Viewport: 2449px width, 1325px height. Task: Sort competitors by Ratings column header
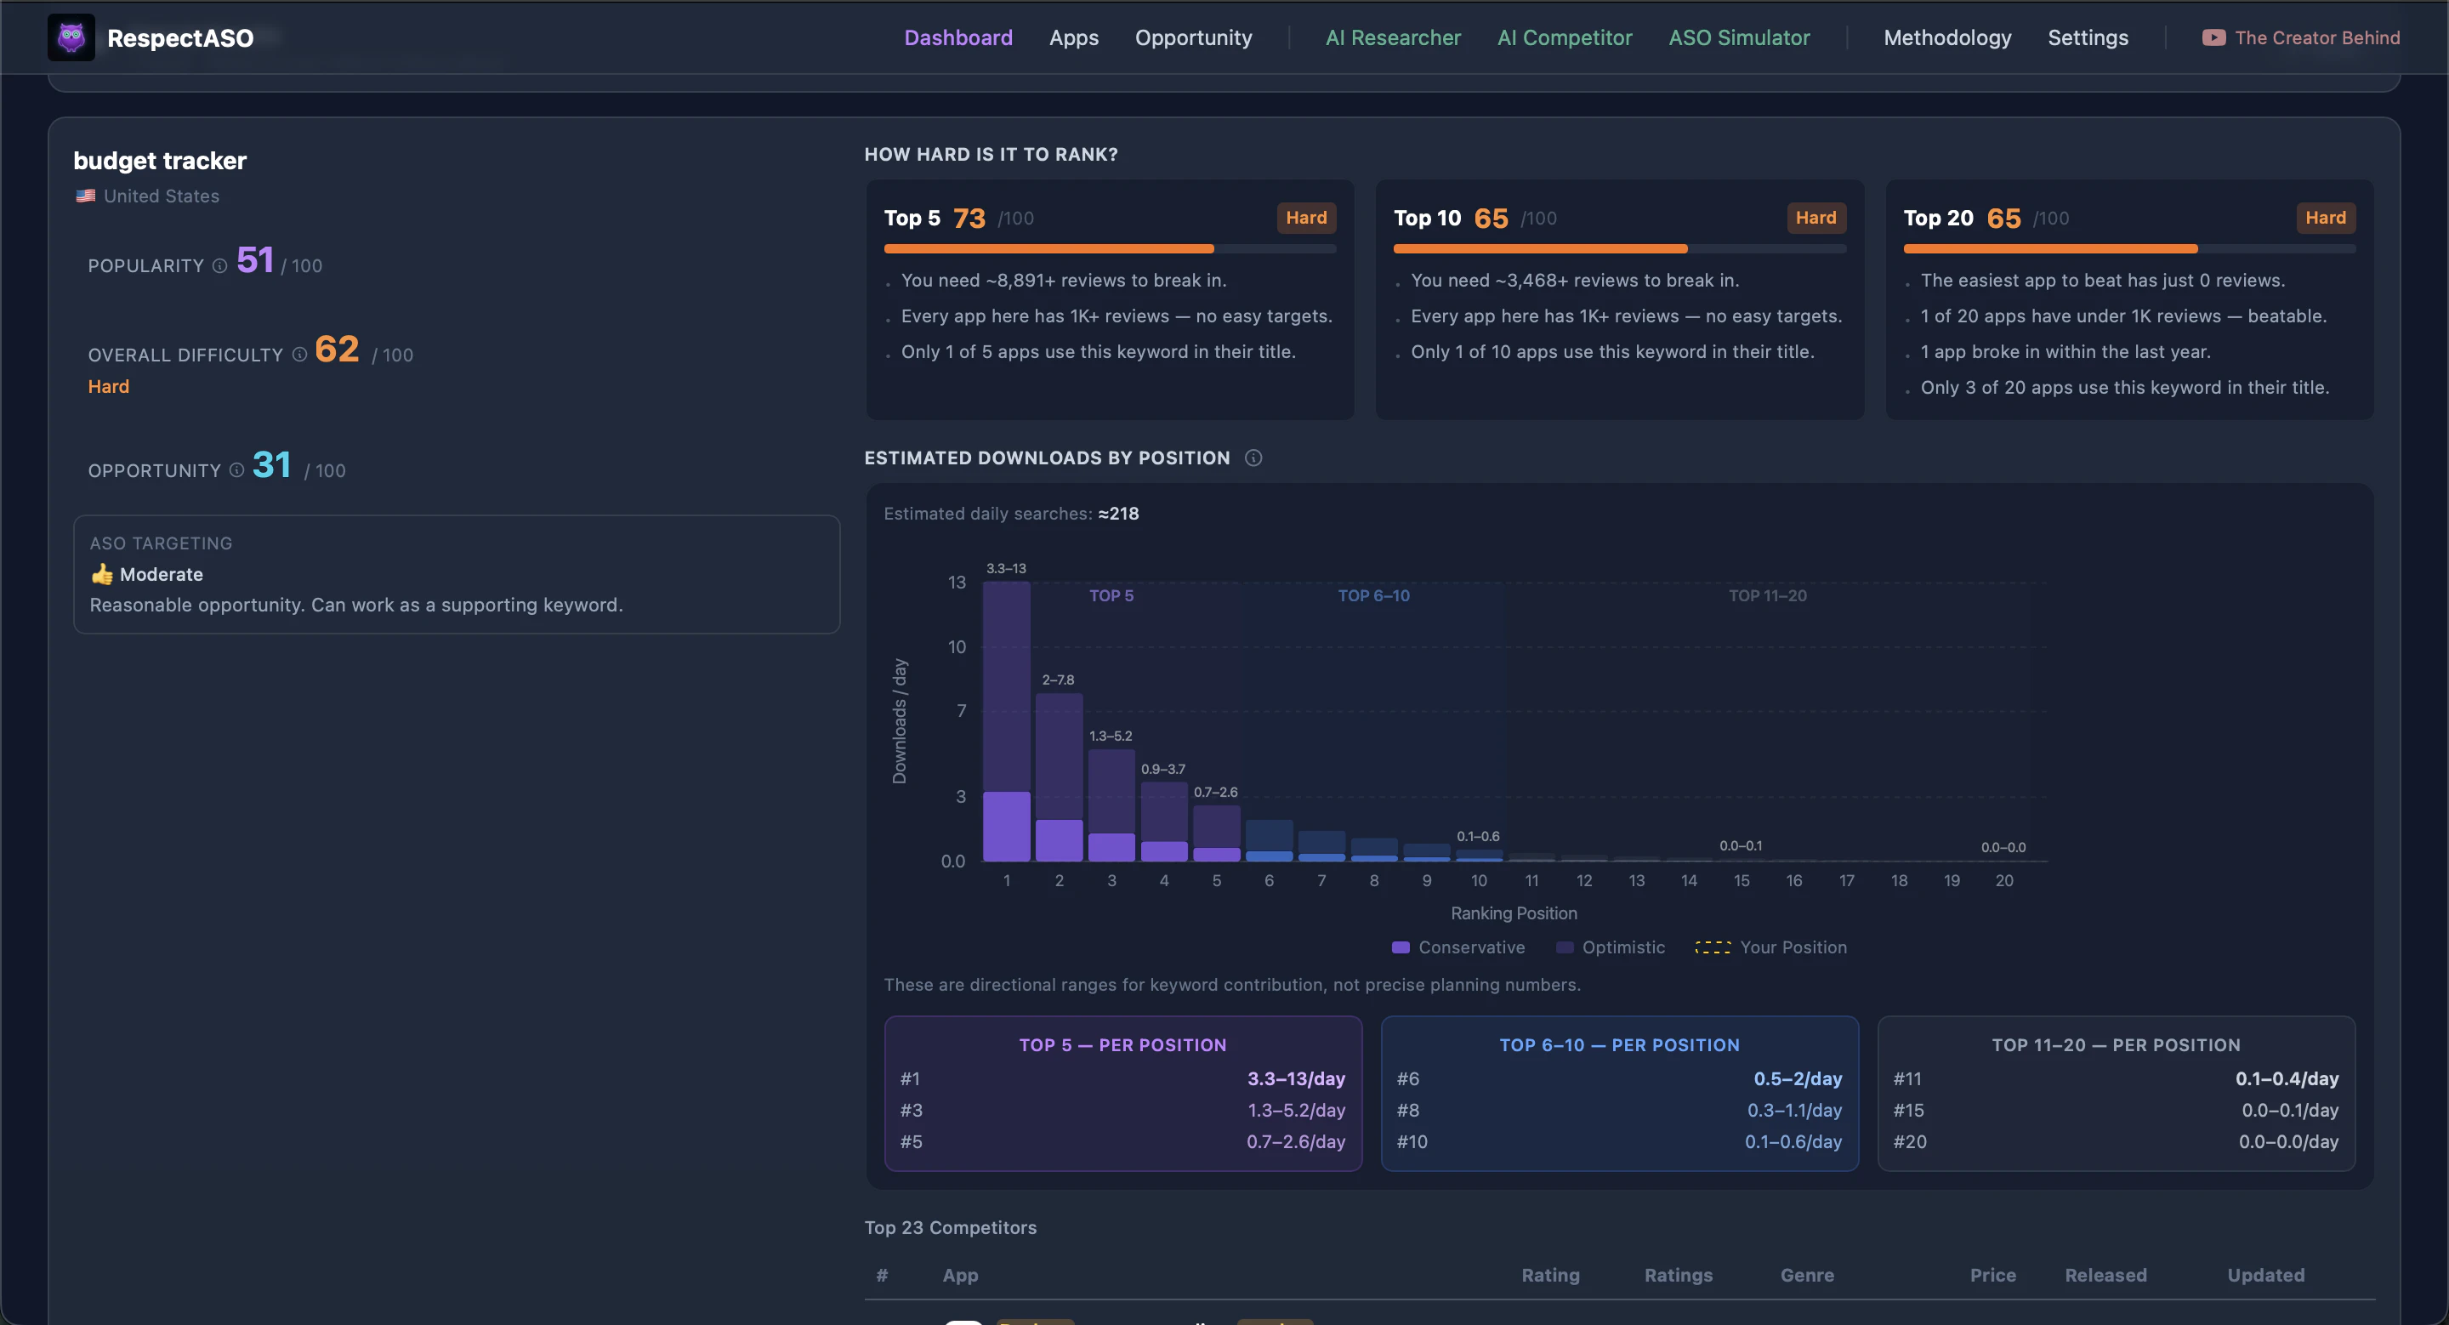click(x=1678, y=1276)
